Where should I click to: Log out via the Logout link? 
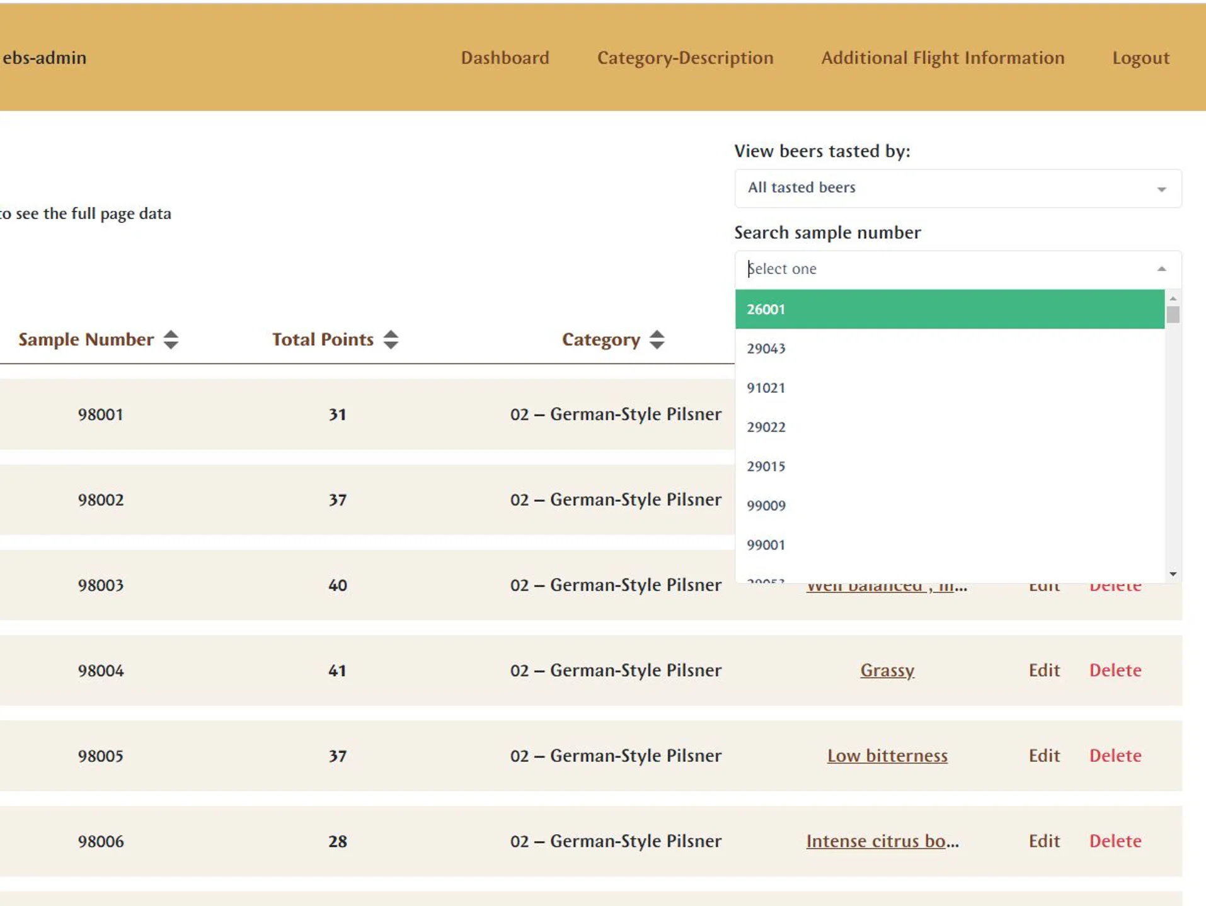click(1140, 57)
